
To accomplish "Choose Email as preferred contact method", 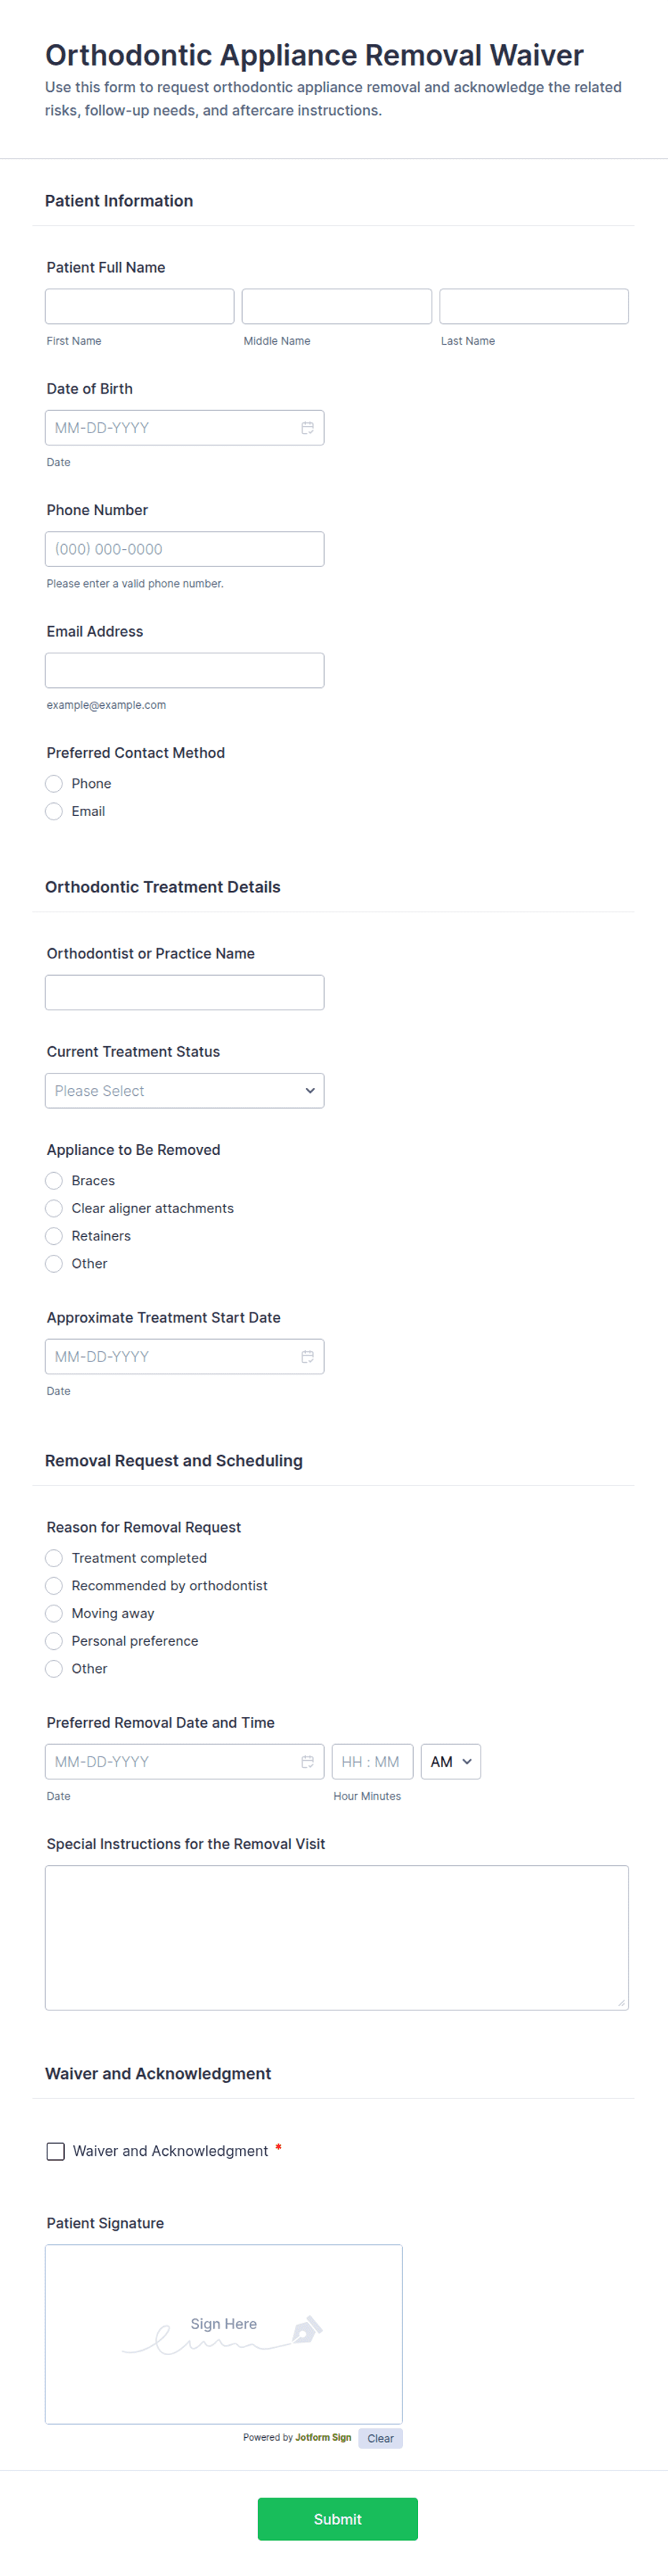I will 54,811.
